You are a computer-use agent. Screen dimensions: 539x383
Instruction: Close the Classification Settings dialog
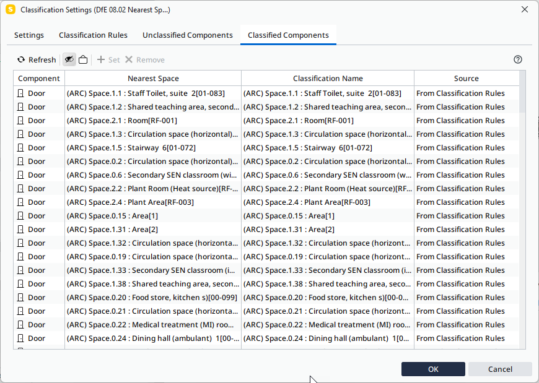[525, 10]
